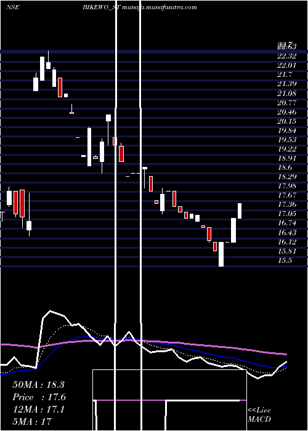Image resolution: width=308 pixels, height=431 pixels.
Task: Click the 5MA : 17 readout
Action: 32,422
